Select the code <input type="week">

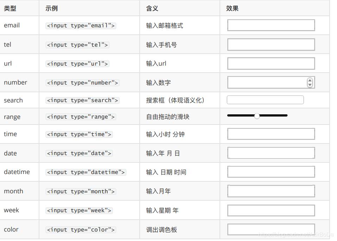[79, 210]
